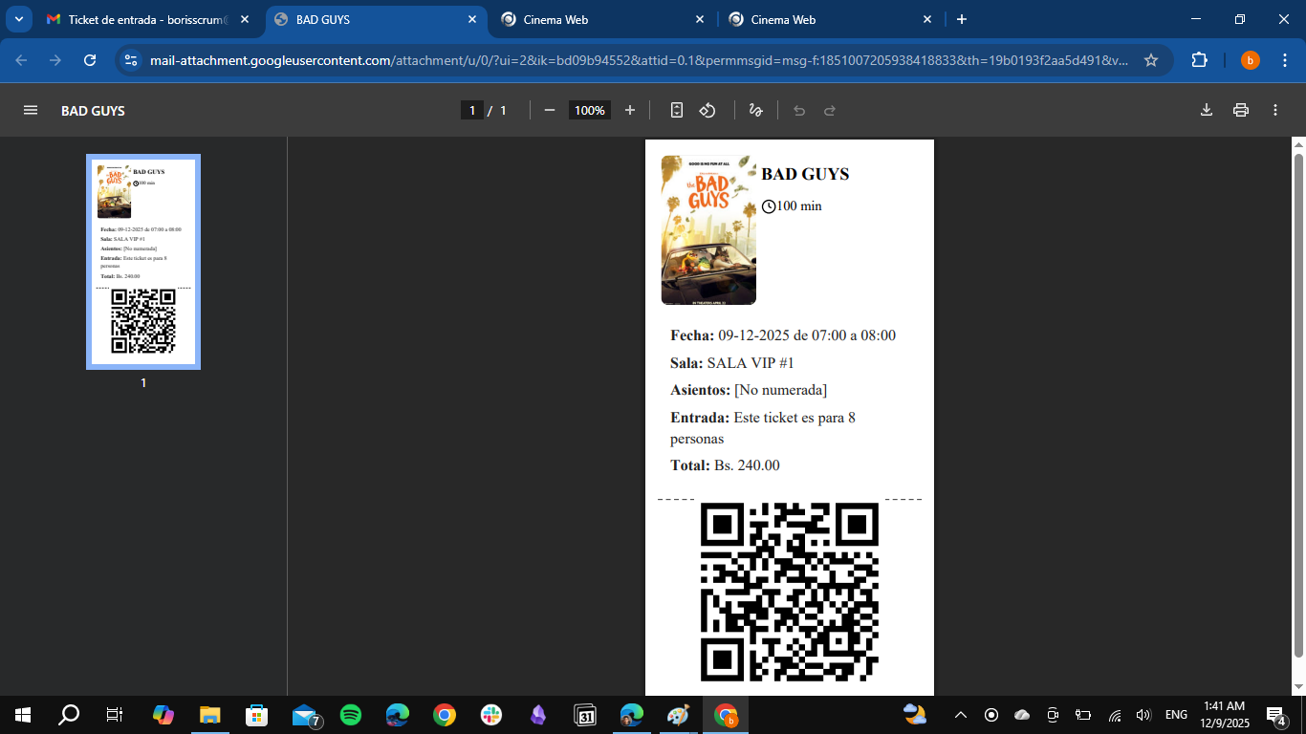This screenshot has height=734, width=1306.
Task: Toggle the hidden icons tray arrow
Action: click(x=959, y=714)
